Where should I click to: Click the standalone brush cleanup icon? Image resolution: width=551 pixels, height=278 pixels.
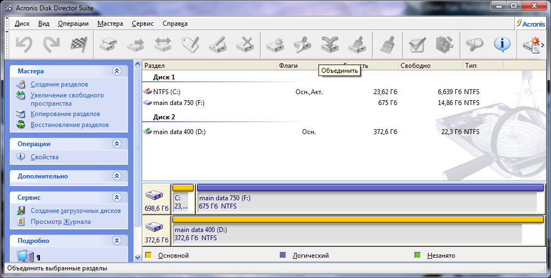click(387, 45)
